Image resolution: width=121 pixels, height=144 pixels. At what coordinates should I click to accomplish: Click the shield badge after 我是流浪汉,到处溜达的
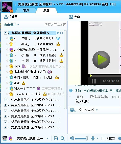49,72
